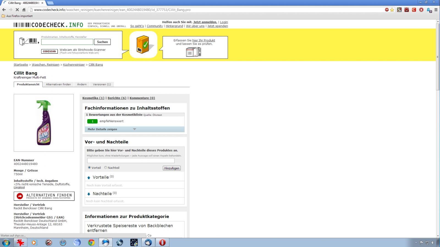Open Kosmetika (1) link
This screenshot has height=247, width=440.
[x=94, y=98]
